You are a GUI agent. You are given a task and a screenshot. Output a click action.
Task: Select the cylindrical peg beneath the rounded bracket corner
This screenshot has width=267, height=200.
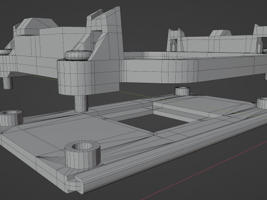81,103
